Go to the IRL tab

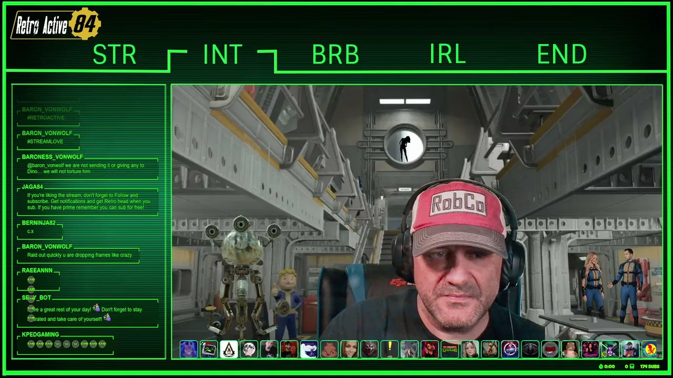pos(447,55)
